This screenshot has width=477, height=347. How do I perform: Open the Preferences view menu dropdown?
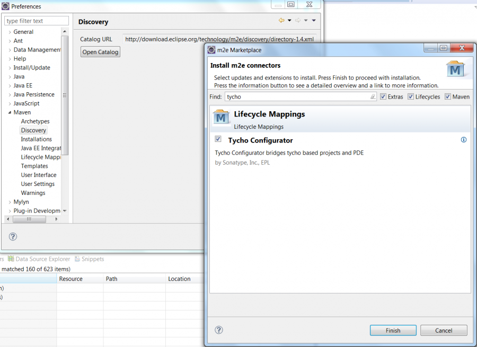[x=314, y=21]
